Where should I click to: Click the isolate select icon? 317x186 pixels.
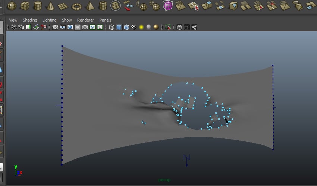[x=168, y=27]
